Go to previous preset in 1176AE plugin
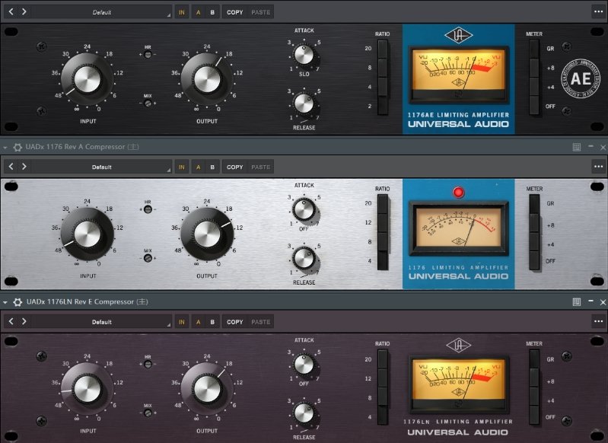 [11, 11]
